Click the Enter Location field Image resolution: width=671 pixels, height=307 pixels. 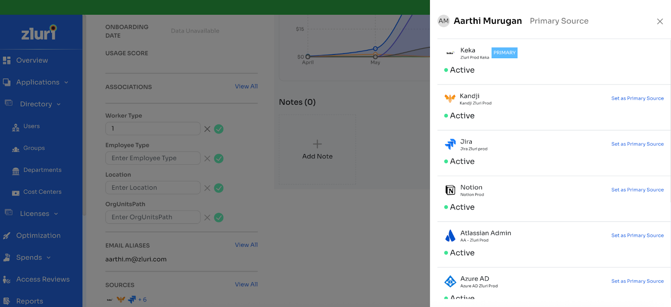coord(153,188)
